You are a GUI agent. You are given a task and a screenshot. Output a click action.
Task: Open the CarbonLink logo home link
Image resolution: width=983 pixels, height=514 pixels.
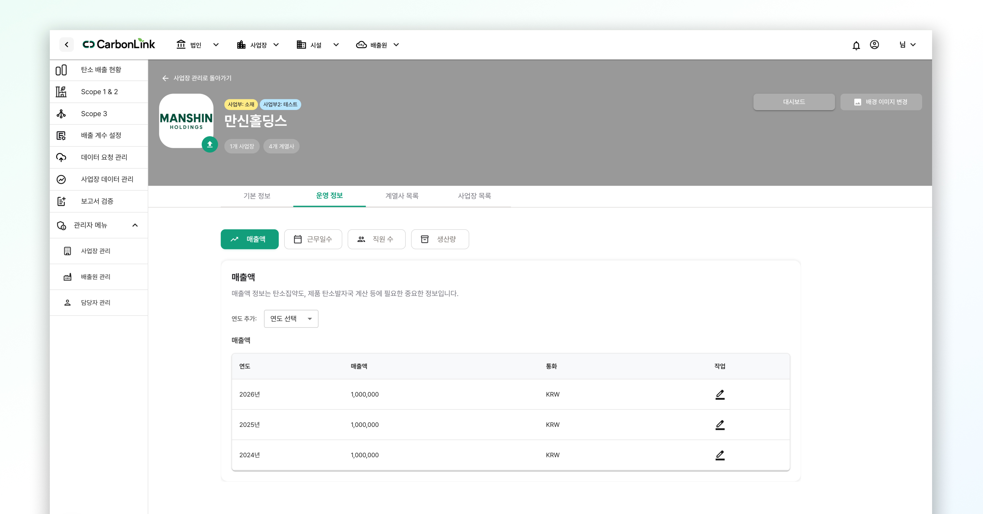[119, 44]
